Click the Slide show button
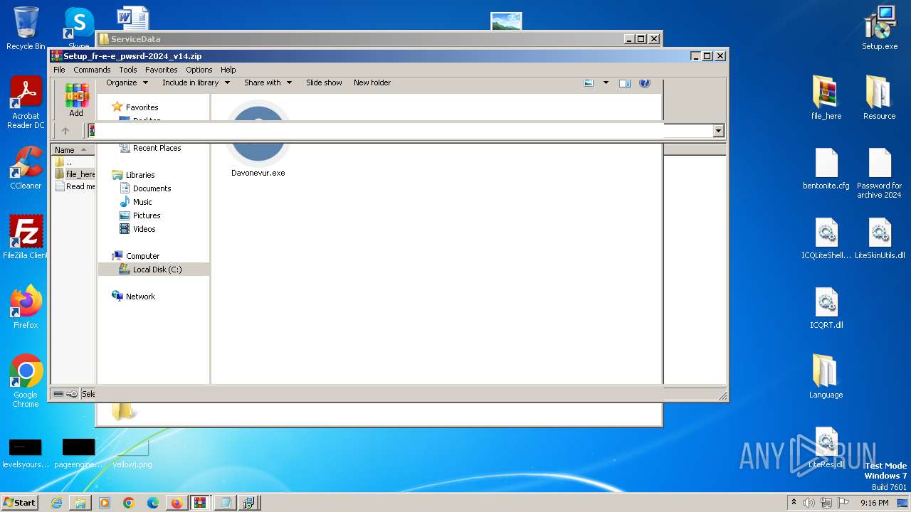The width and height of the screenshot is (911, 512). 324,82
